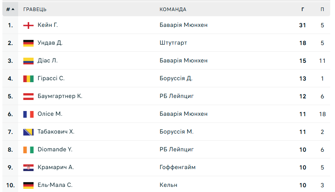Click the ГРАВЕЦЬ column header

tap(35, 9)
